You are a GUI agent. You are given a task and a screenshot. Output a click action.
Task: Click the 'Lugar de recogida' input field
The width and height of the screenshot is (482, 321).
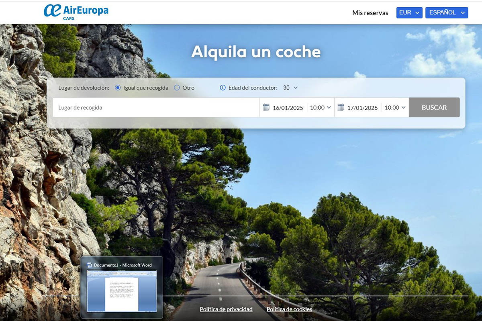(x=156, y=107)
